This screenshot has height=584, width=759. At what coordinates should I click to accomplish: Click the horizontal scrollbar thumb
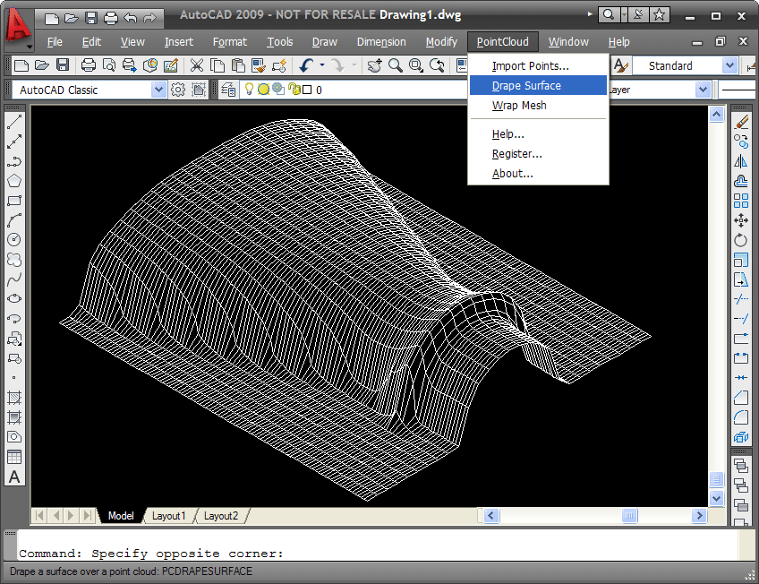629,516
